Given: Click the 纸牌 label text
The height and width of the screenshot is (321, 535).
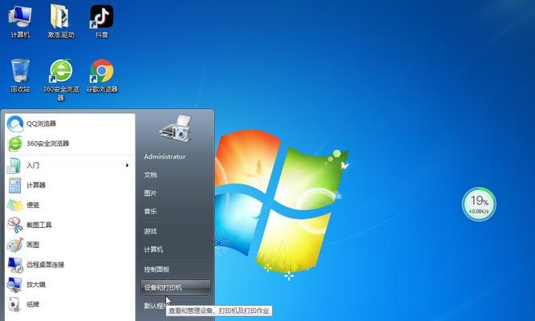Looking at the screenshot, I should [33, 304].
